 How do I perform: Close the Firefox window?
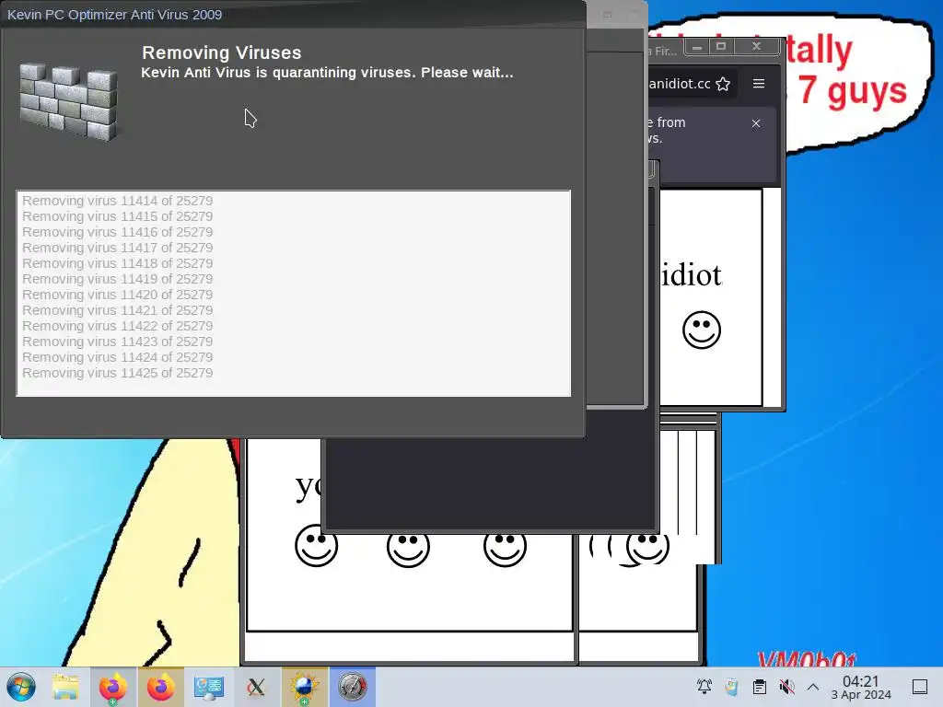pos(757,46)
